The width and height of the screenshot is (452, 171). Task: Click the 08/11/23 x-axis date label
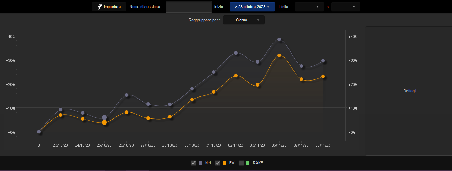[323, 145]
